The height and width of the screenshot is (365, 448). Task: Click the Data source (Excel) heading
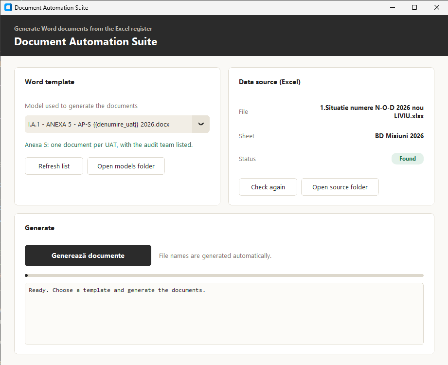269,82
